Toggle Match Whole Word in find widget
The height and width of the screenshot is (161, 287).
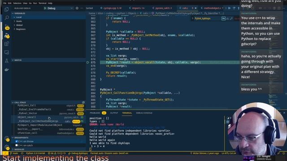pos(227,18)
